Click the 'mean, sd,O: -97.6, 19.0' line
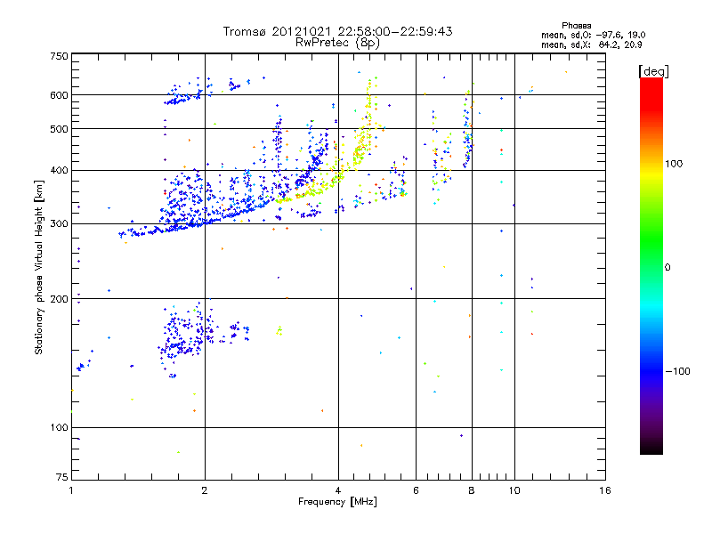712x534 pixels. click(x=593, y=35)
